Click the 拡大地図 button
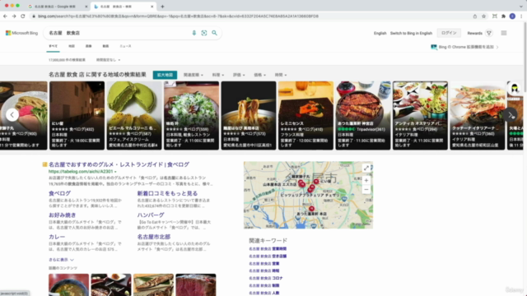 (x=165, y=75)
